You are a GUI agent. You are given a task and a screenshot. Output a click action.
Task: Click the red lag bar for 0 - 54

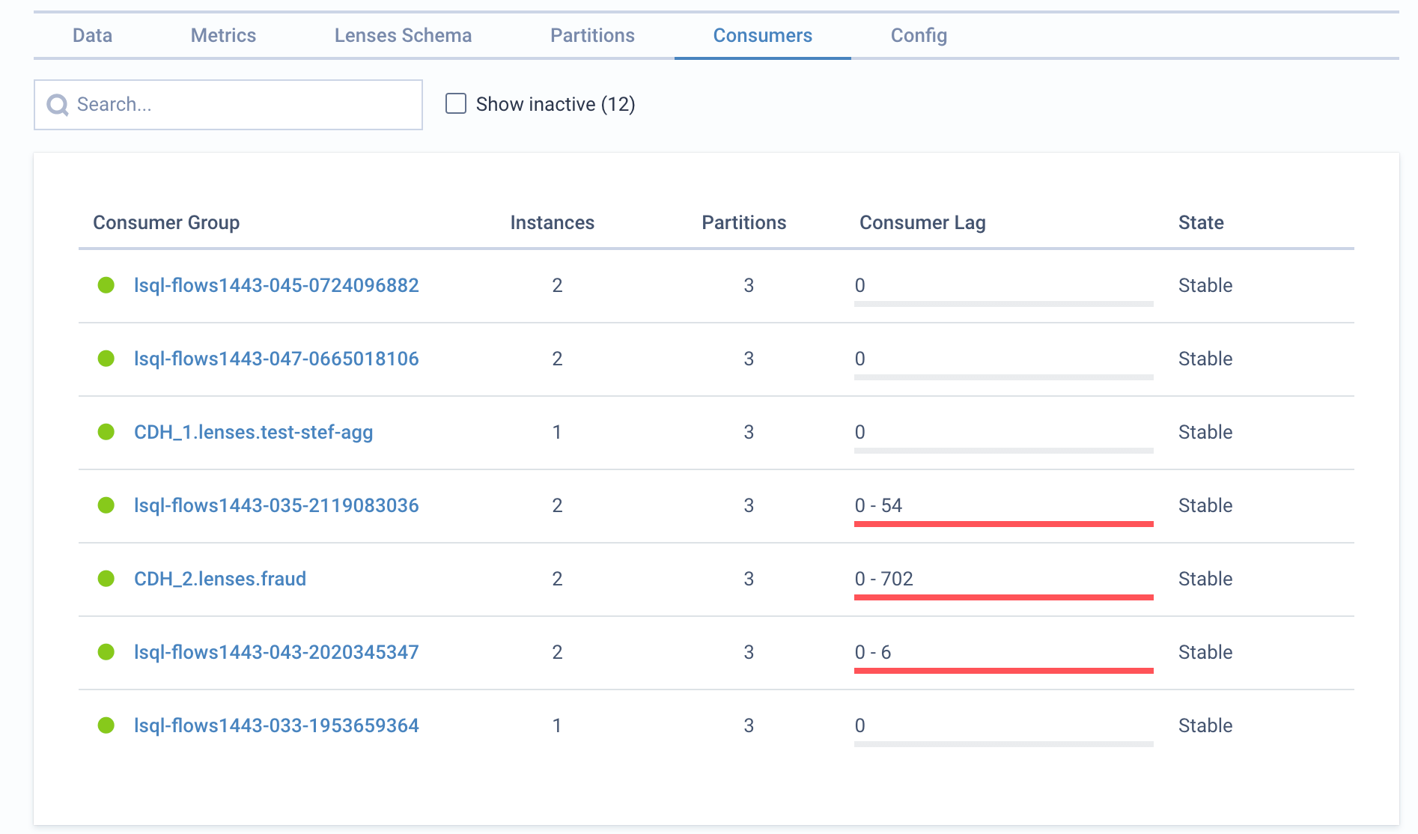pos(1003,524)
